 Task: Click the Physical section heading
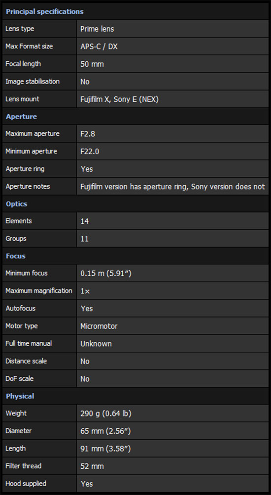click(x=20, y=396)
